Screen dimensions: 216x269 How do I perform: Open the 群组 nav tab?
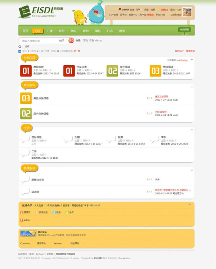[62, 31]
